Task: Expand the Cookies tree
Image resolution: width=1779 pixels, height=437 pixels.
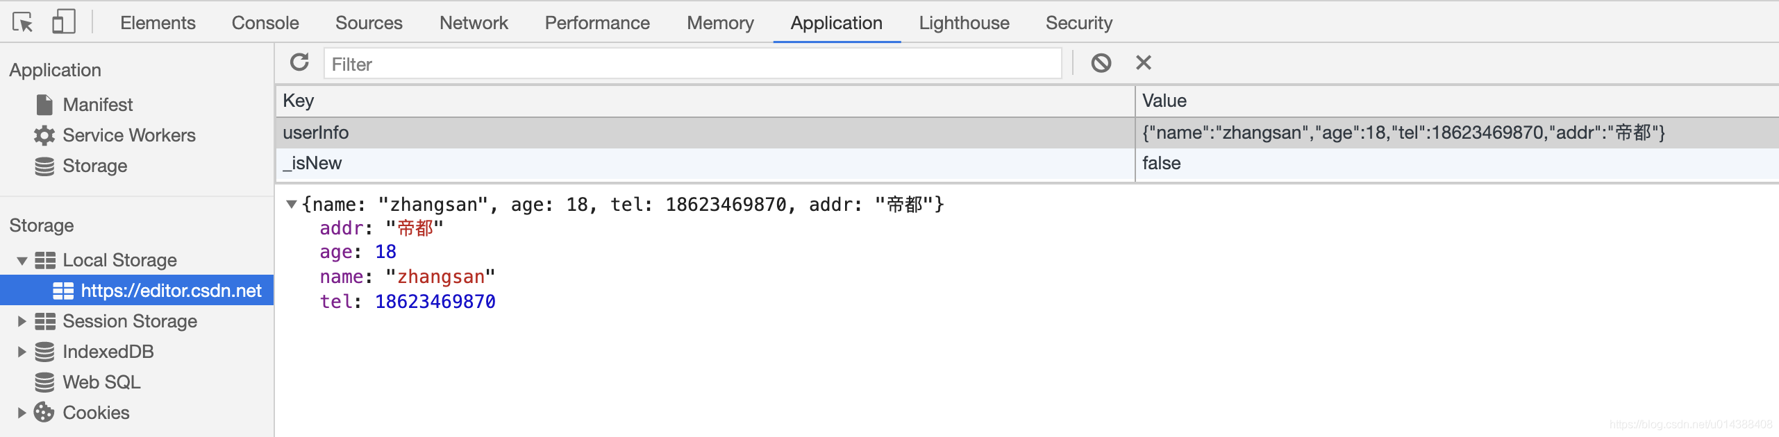Action: click(x=22, y=413)
